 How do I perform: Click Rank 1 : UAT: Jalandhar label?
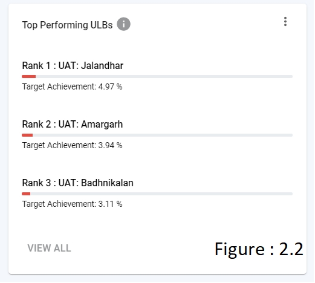pos(73,65)
